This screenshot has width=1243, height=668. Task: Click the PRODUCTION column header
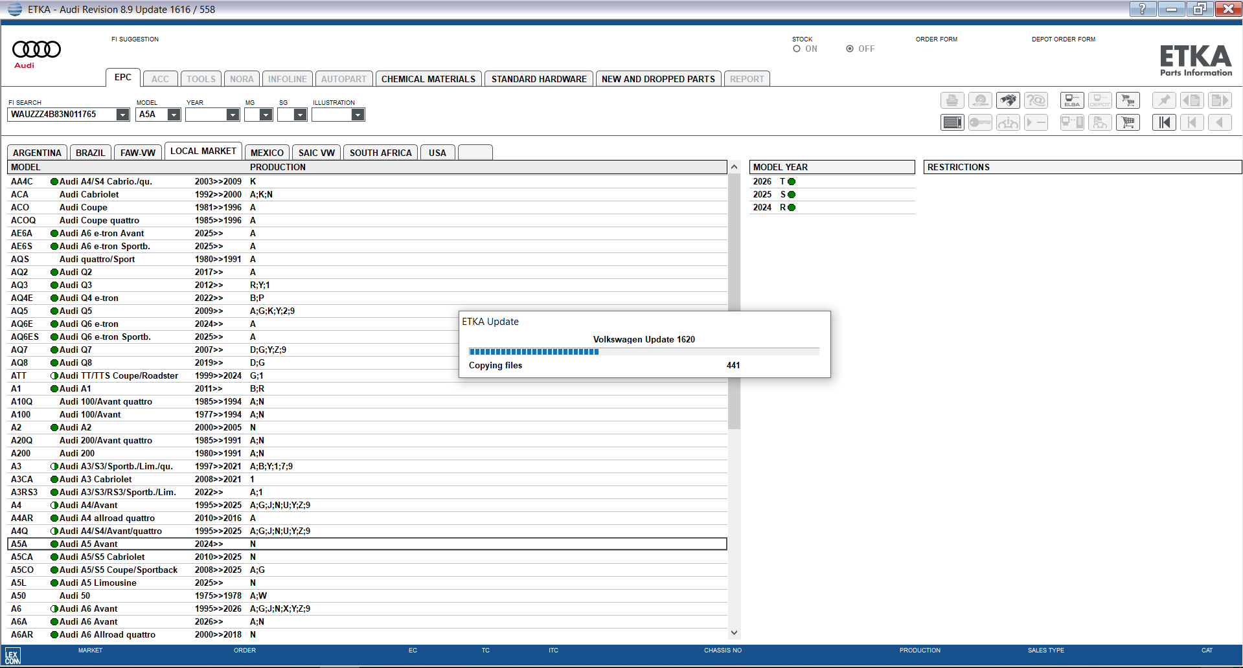[x=278, y=167]
